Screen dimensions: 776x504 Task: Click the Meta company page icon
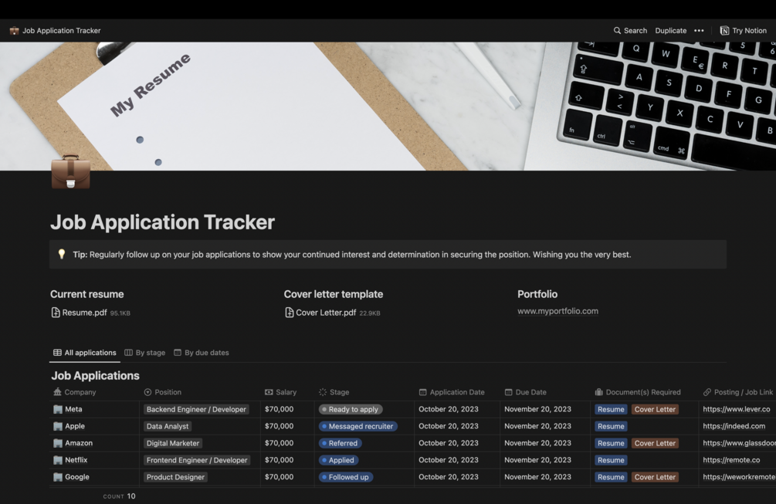pyautogui.click(x=58, y=409)
